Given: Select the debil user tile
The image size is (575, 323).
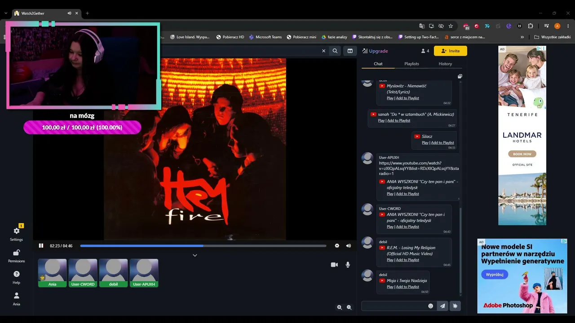Looking at the screenshot, I should pyautogui.click(x=114, y=273).
